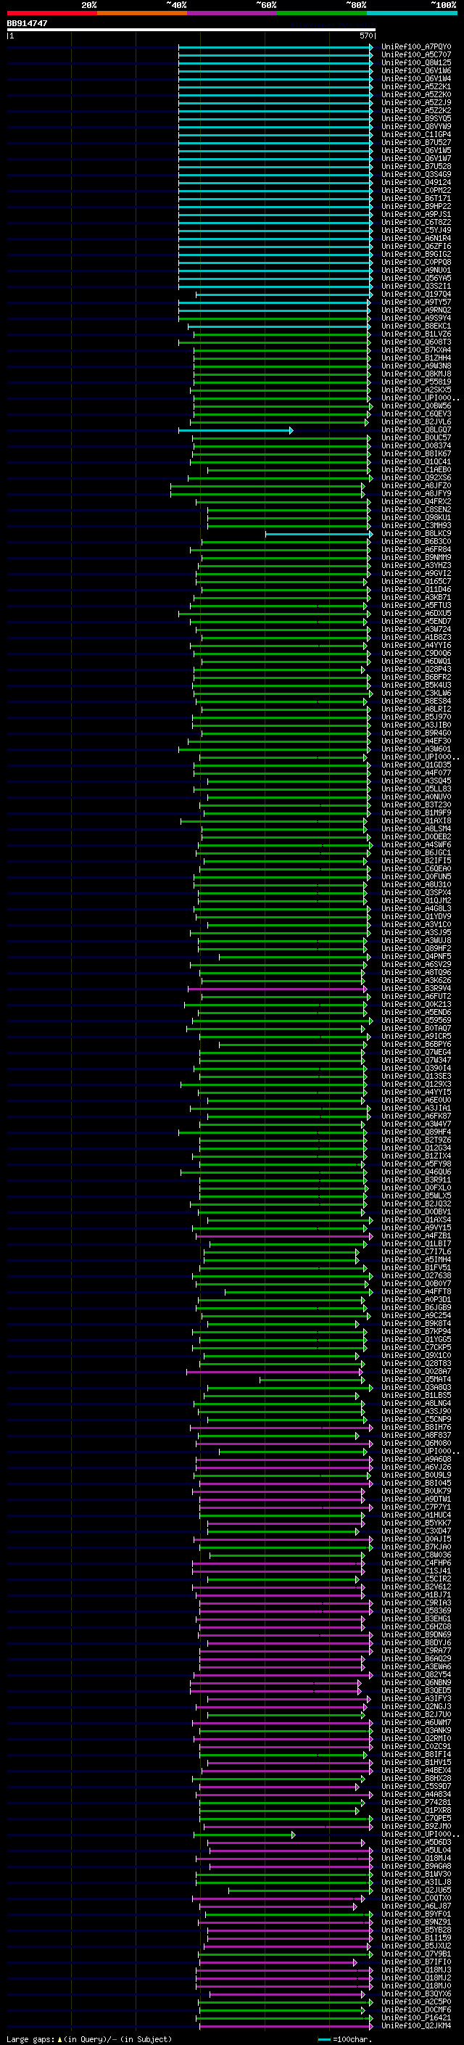
Task: Select hit label UniRef100_Q608T3
Action: tap(416, 342)
